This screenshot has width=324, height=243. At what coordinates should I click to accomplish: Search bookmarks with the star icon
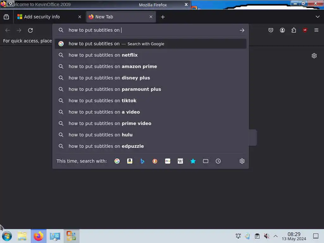coord(193,161)
